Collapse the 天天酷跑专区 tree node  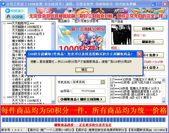point(4,23)
